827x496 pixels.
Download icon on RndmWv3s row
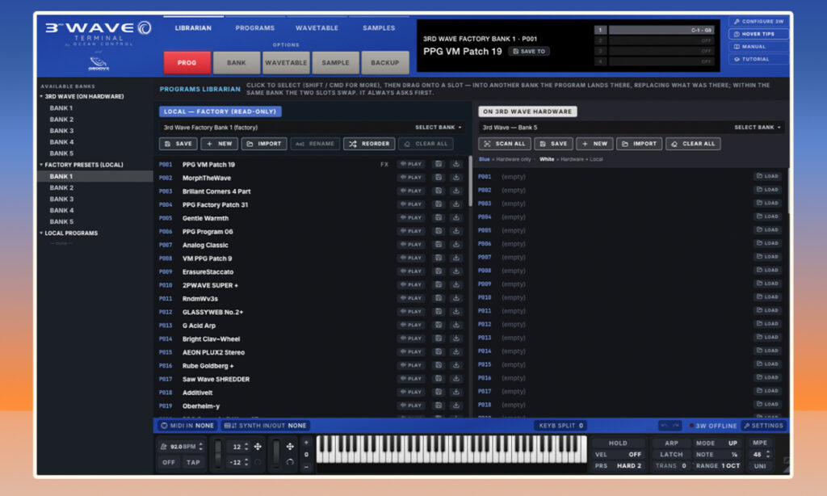pos(456,298)
